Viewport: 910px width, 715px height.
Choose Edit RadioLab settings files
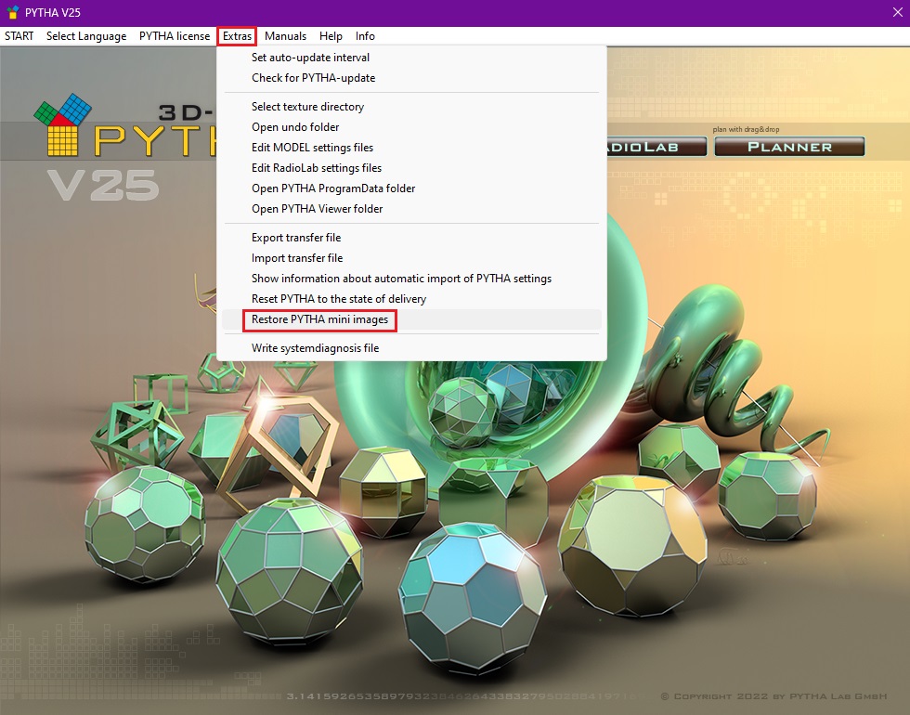(x=411, y=168)
